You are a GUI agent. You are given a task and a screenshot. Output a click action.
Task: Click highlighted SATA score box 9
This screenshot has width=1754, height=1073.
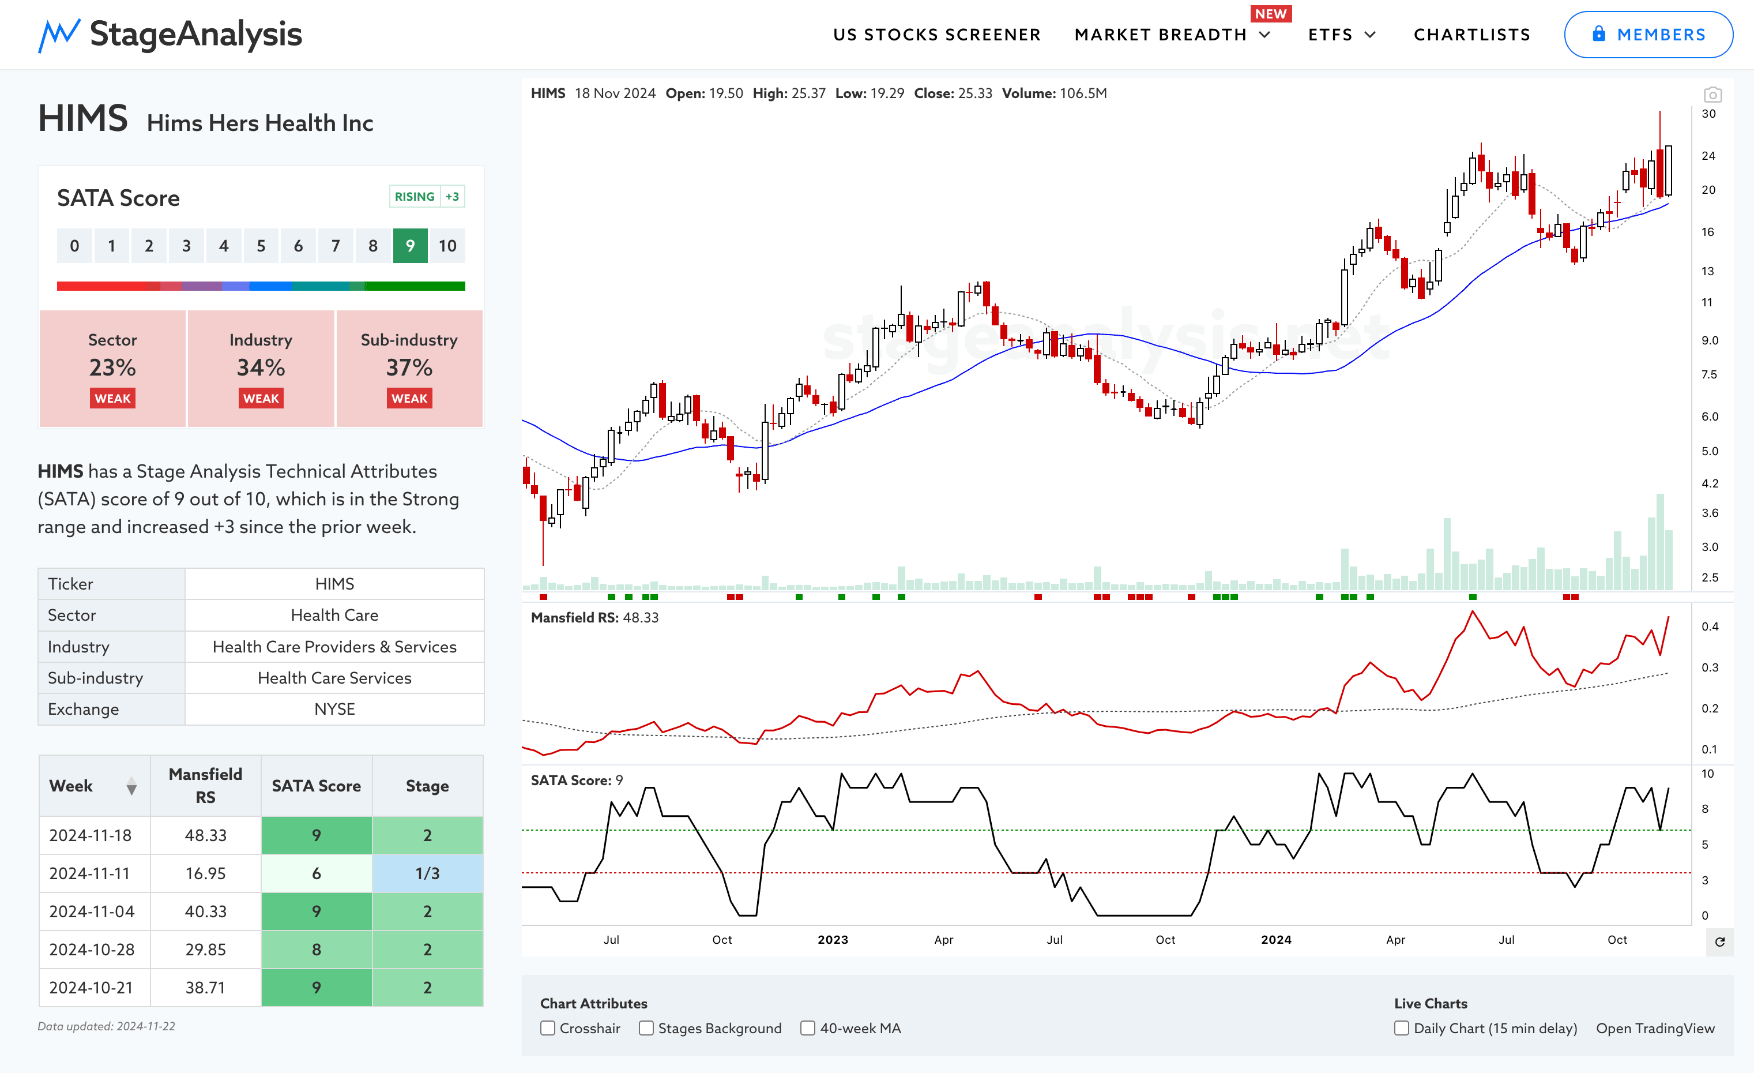pyautogui.click(x=410, y=246)
